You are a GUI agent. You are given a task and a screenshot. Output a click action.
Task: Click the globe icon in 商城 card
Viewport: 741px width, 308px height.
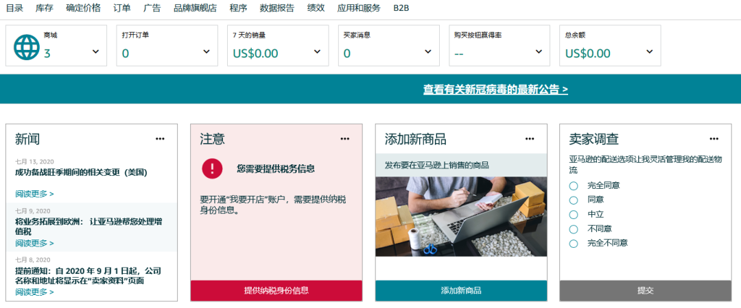(27, 47)
